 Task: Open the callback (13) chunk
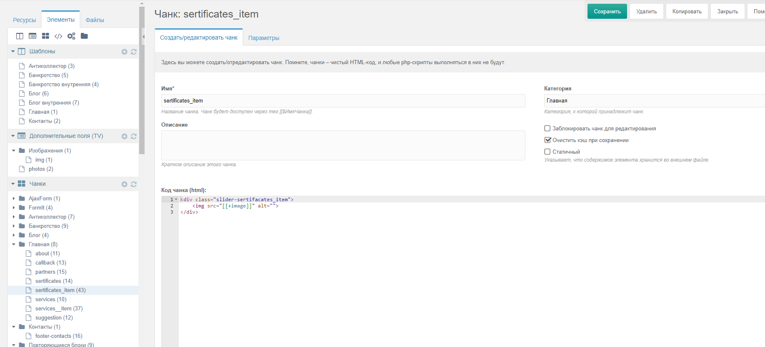[51, 262]
